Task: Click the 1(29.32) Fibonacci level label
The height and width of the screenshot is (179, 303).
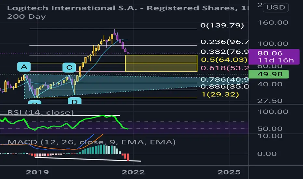Action: coord(220,94)
